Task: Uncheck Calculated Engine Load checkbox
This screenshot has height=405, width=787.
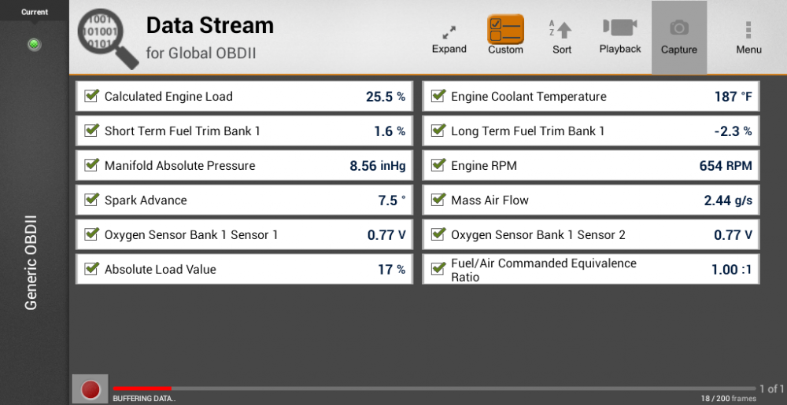Action: pos(91,96)
